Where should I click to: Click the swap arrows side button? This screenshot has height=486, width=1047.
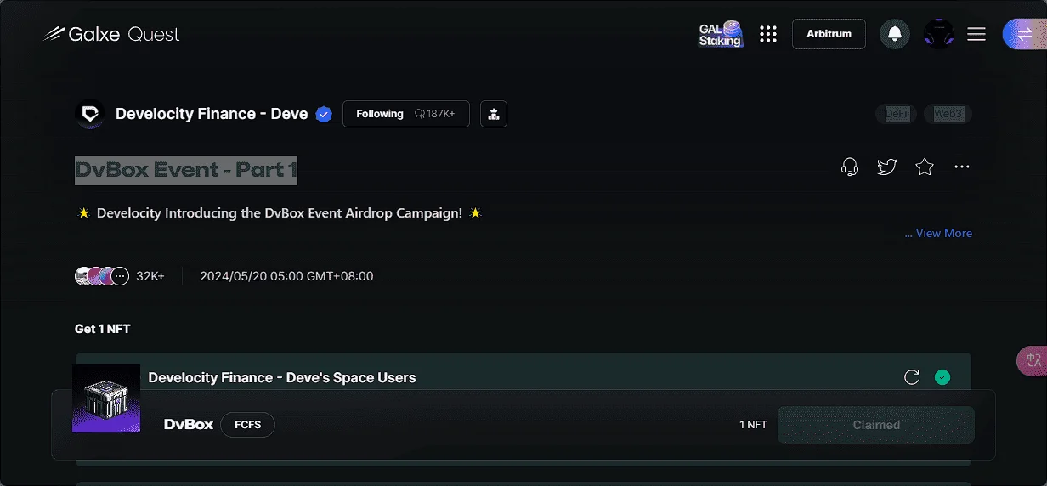tap(1024, 34)
